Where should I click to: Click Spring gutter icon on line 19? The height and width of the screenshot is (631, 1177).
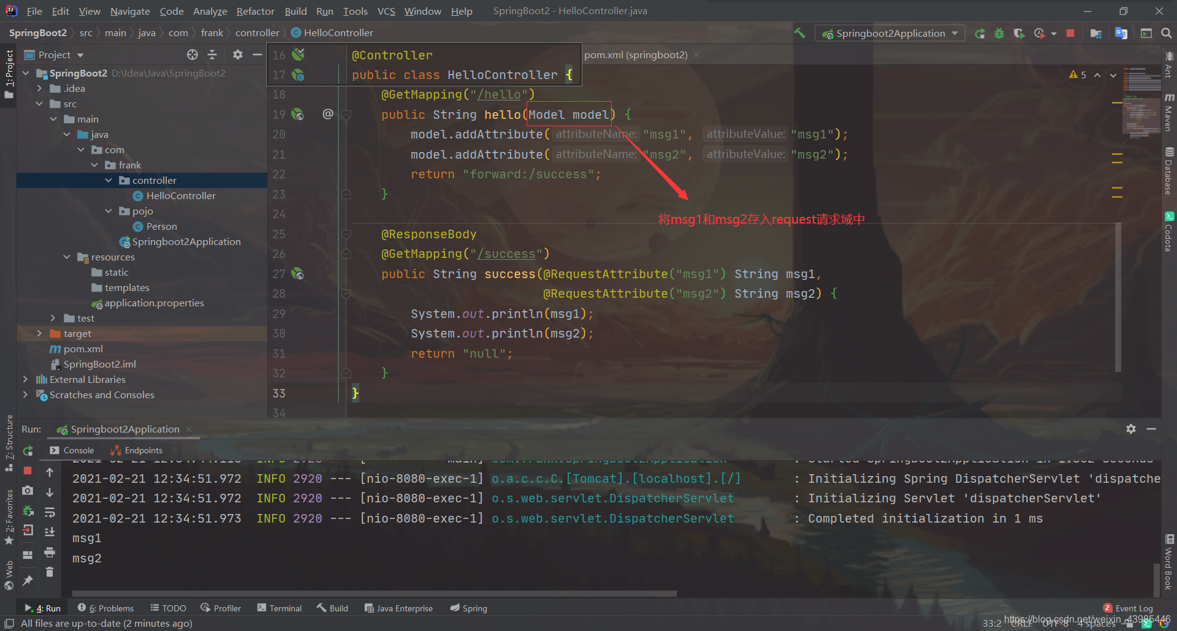[x=298, y=115]
